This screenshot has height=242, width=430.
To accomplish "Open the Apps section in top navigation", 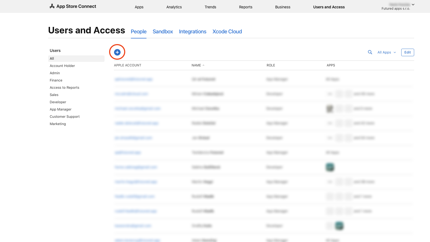I will [139, 7].
